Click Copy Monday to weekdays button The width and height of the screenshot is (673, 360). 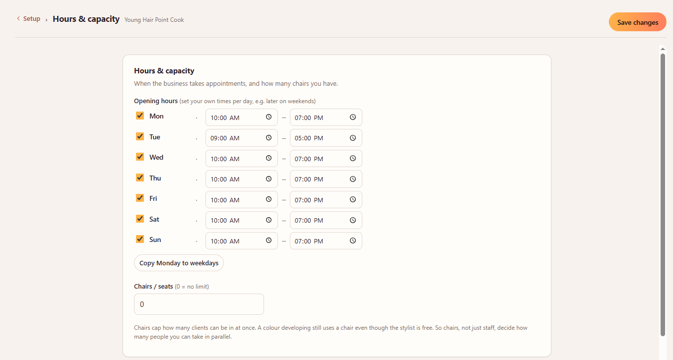point(179,263)
